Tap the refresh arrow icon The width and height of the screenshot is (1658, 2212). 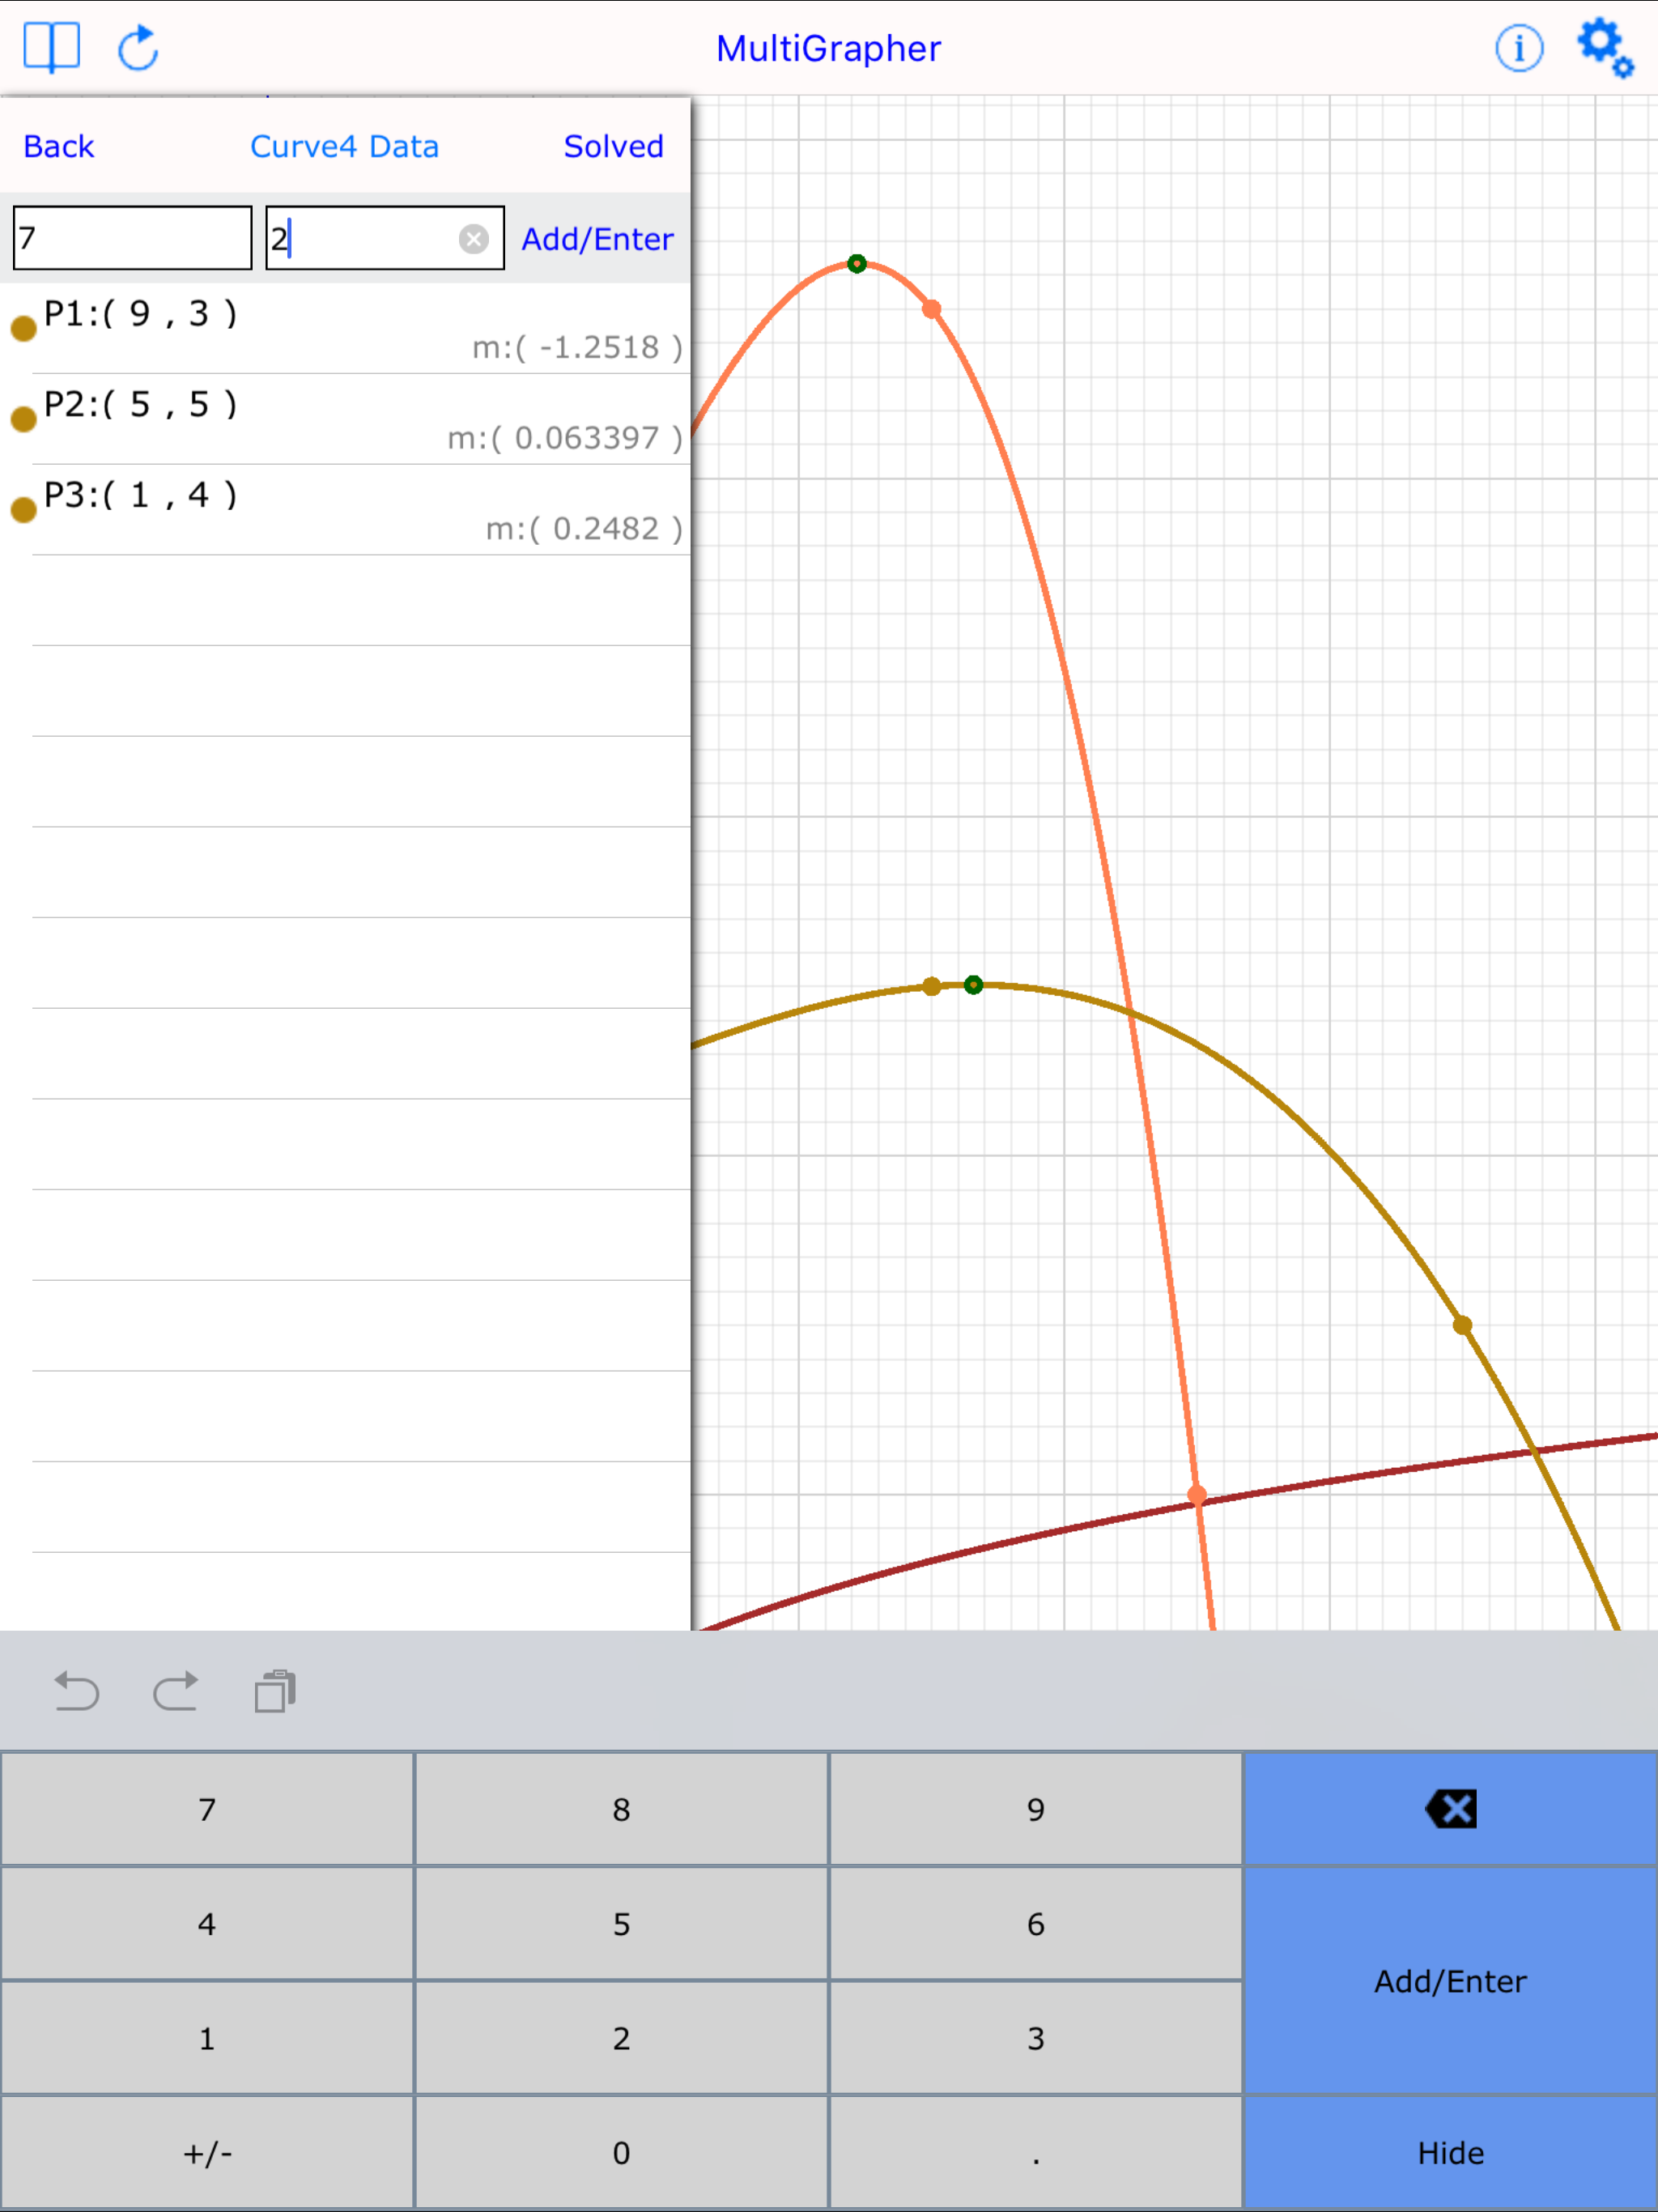click(138, 48)
